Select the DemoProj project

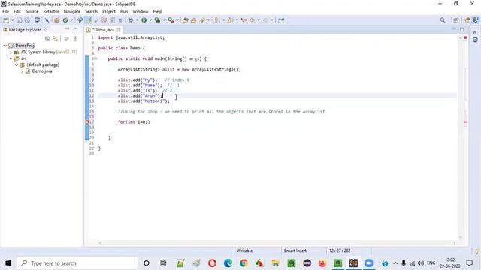(x=25, y=46)
